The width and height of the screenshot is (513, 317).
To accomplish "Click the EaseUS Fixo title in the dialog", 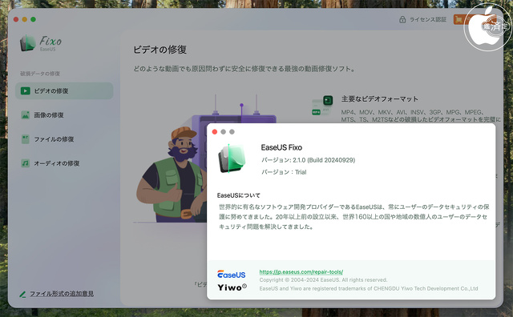I will pyautogui.click(x=281, y=148).
